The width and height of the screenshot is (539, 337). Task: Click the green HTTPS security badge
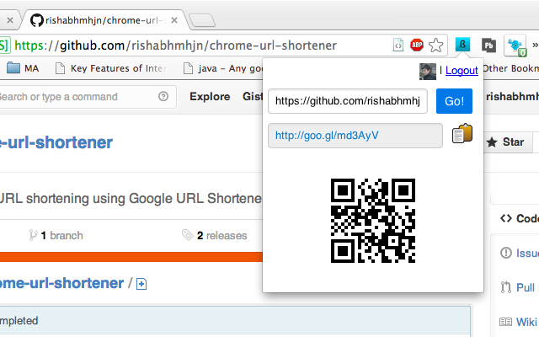[x=5, y=45]
